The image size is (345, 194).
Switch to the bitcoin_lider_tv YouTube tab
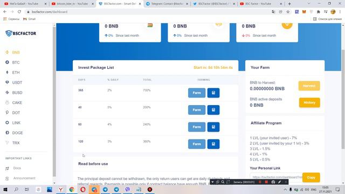[x=72, y=4]
